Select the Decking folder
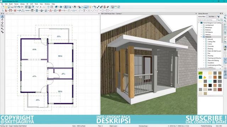Screen dimensions: 227x127 210,49
